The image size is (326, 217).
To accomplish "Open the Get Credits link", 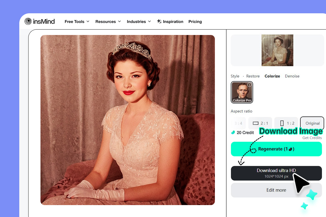I will pyautogui.click(x=312, y=138).
